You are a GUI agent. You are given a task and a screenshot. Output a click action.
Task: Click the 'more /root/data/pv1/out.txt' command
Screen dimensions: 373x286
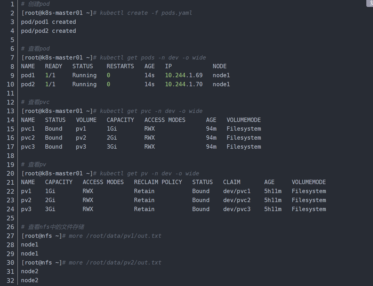(115, 236)
